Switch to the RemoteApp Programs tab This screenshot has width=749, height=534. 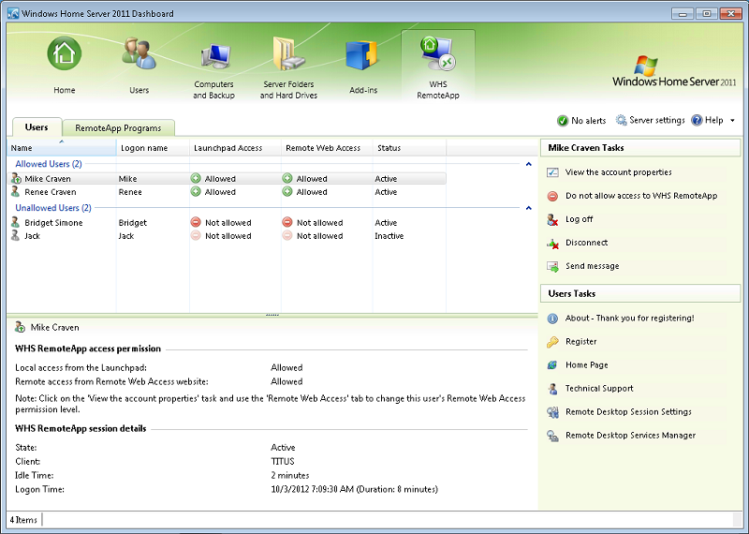[118, 128]
